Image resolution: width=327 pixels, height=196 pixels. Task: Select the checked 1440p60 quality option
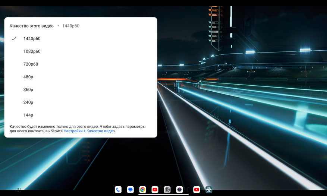point(32,39)
